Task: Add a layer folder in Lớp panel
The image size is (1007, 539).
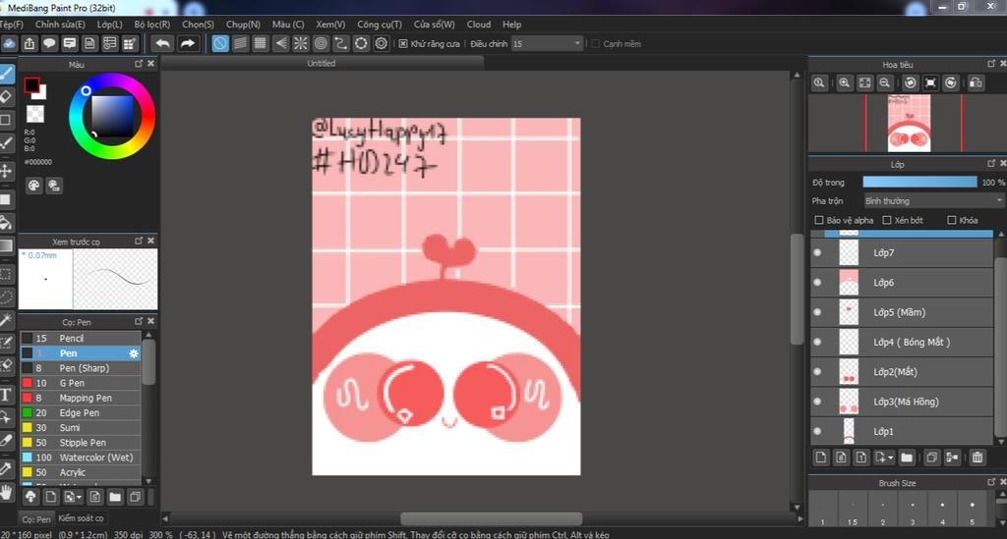Action: click(x=906, y=458)
